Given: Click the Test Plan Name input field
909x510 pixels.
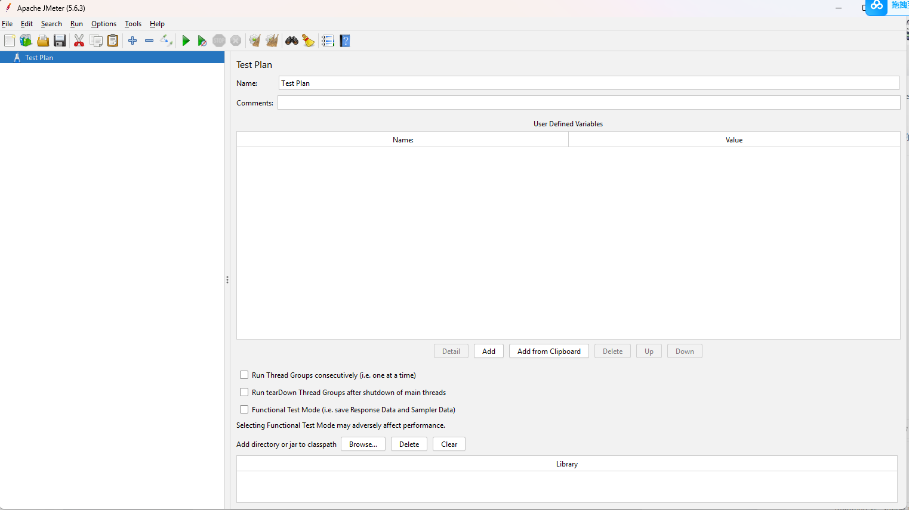Looking at the screenshot, I should tap(588, 83).
